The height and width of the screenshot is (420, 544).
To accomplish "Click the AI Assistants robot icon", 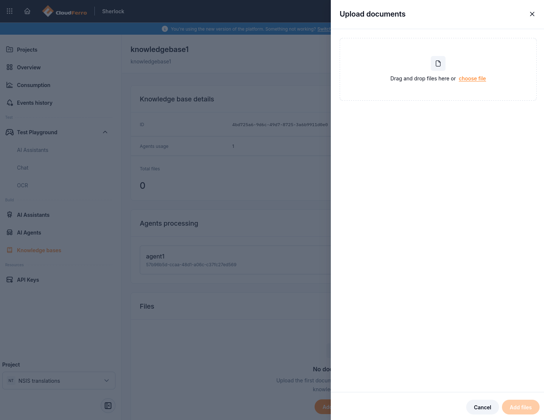I will 10,215.
